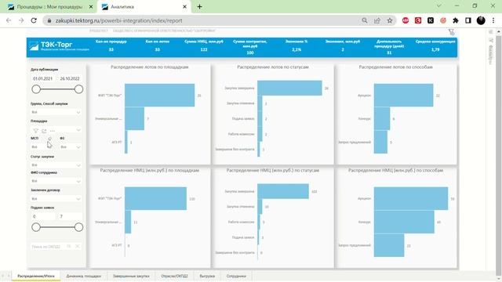Close the Процедуры browser tab

point(91,7)
